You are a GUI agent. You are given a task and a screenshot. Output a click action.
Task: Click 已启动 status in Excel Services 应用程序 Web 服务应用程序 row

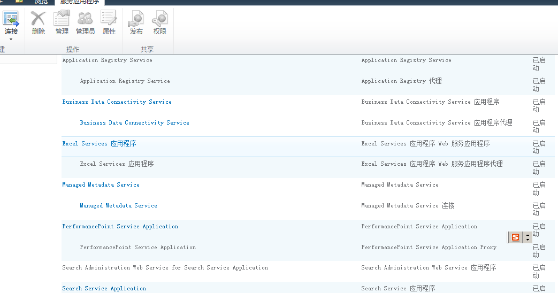point(539,147)
